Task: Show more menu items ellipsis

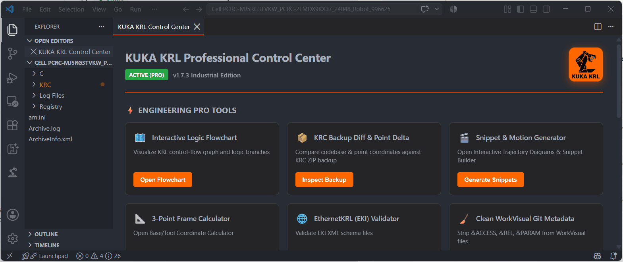Action: pos(154,9)
